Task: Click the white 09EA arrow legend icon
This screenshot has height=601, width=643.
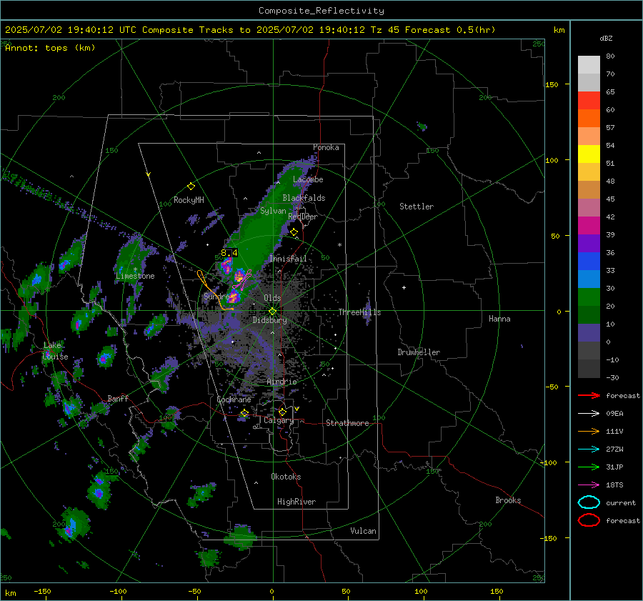Action: [x=589, y=413]
